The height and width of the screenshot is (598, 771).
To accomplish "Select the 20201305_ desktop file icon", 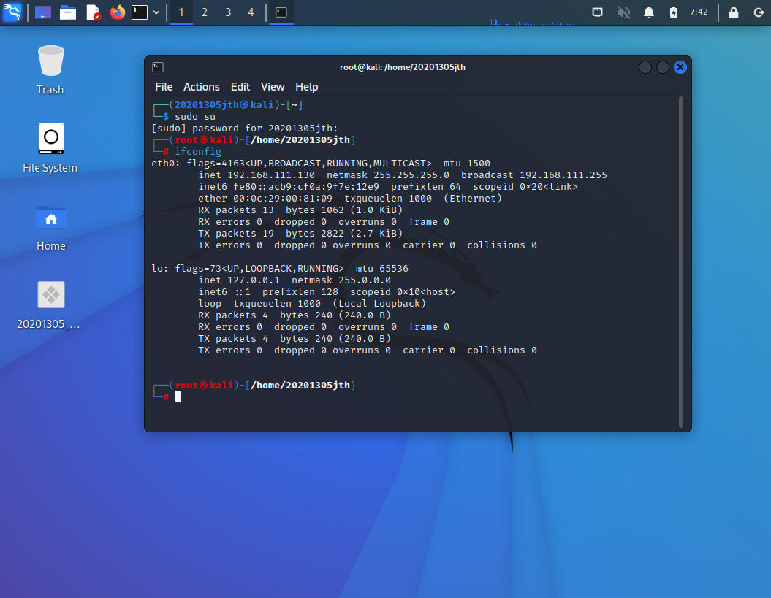I will tap(49, 304).
